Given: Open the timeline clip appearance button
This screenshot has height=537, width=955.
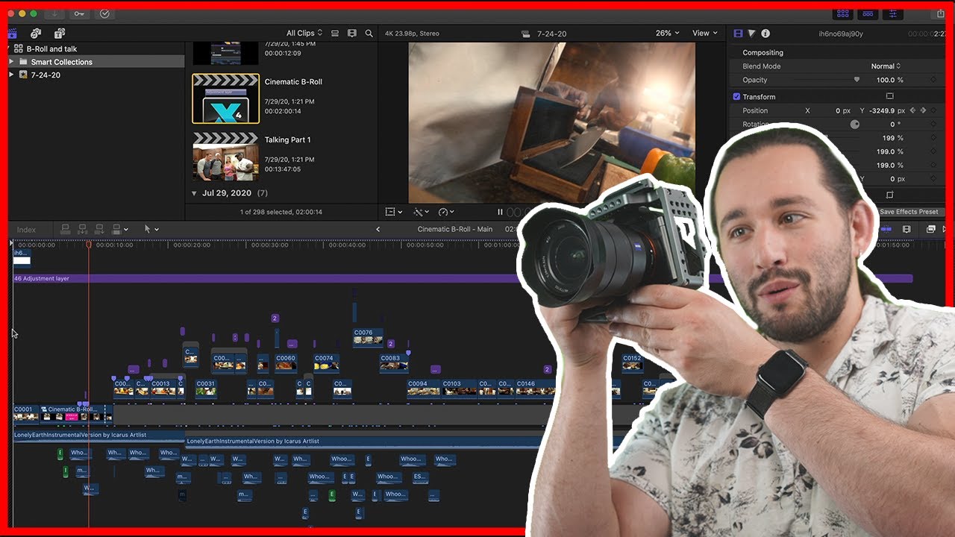Looking at the screenshot, I should 907,229.
